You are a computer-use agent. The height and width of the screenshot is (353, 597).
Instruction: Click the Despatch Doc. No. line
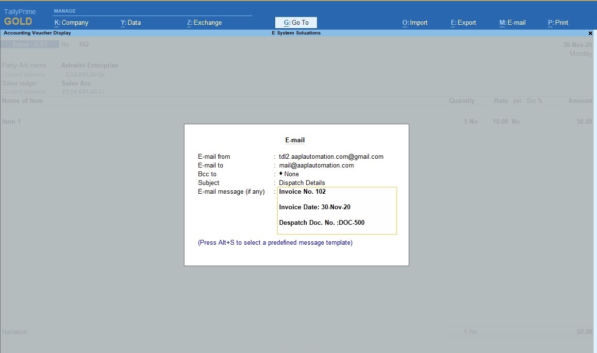point(321,223)
